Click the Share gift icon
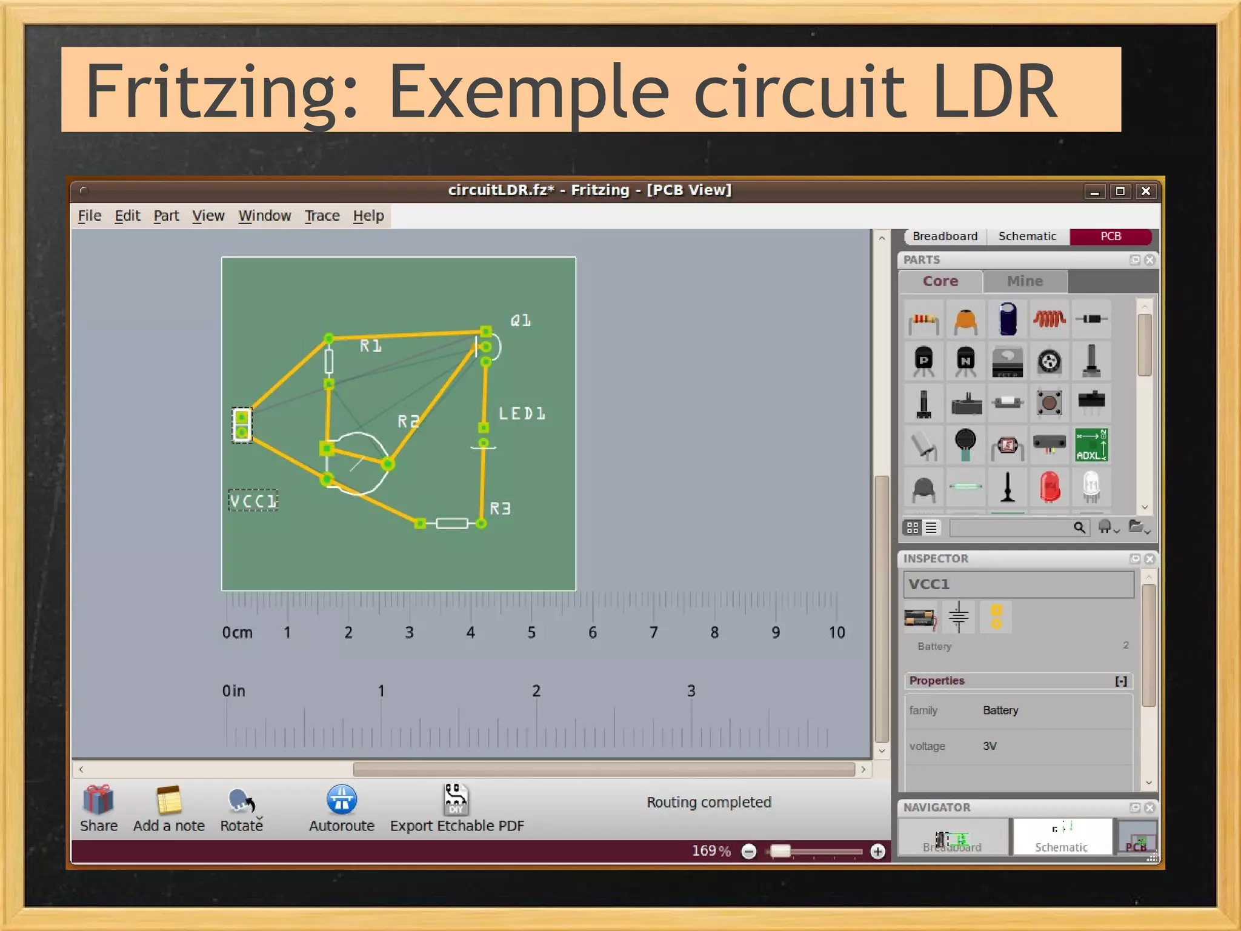The image size is (1241, 931). [x=98, y=800]
